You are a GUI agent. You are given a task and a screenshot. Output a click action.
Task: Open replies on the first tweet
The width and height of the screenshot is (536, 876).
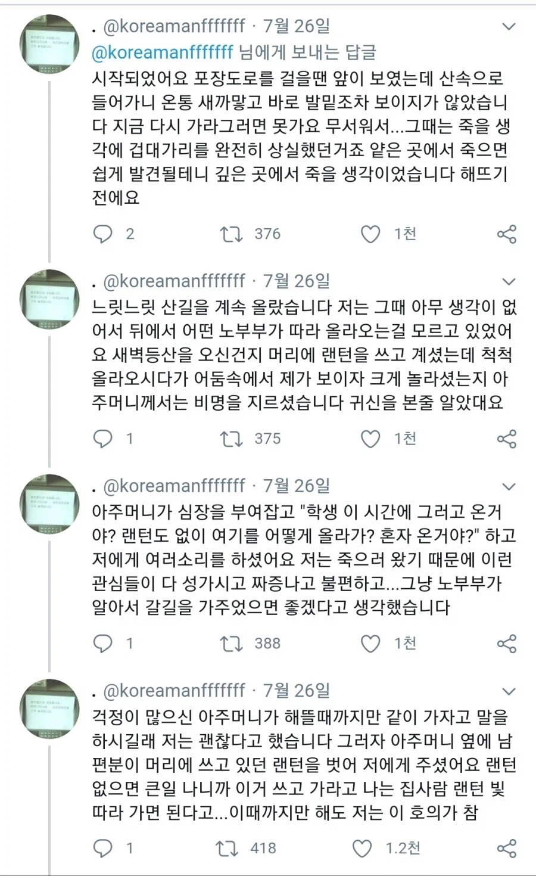point(103,234)
